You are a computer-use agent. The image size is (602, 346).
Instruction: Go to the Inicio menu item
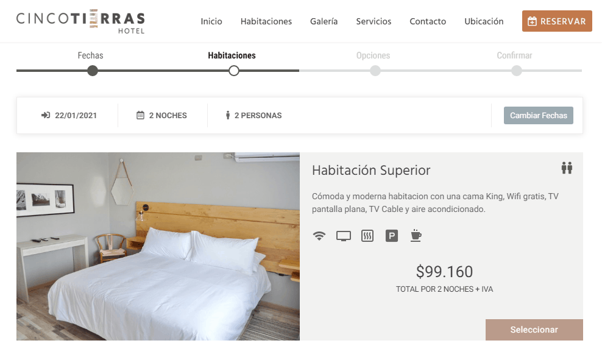pos(211,21)
